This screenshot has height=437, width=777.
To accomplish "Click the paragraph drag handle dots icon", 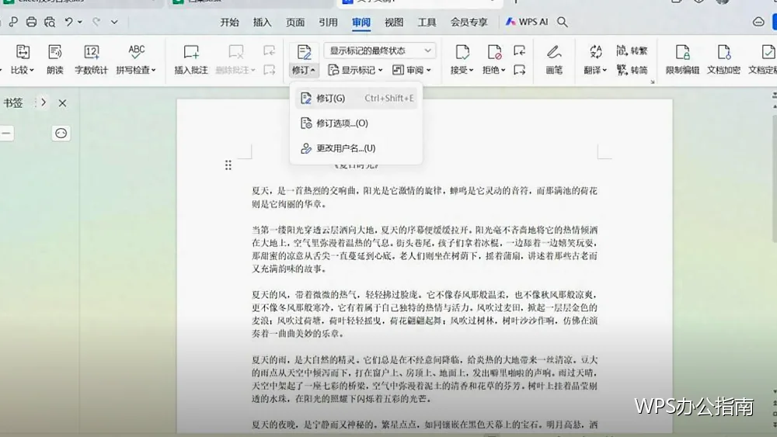I will click(228, 165).
